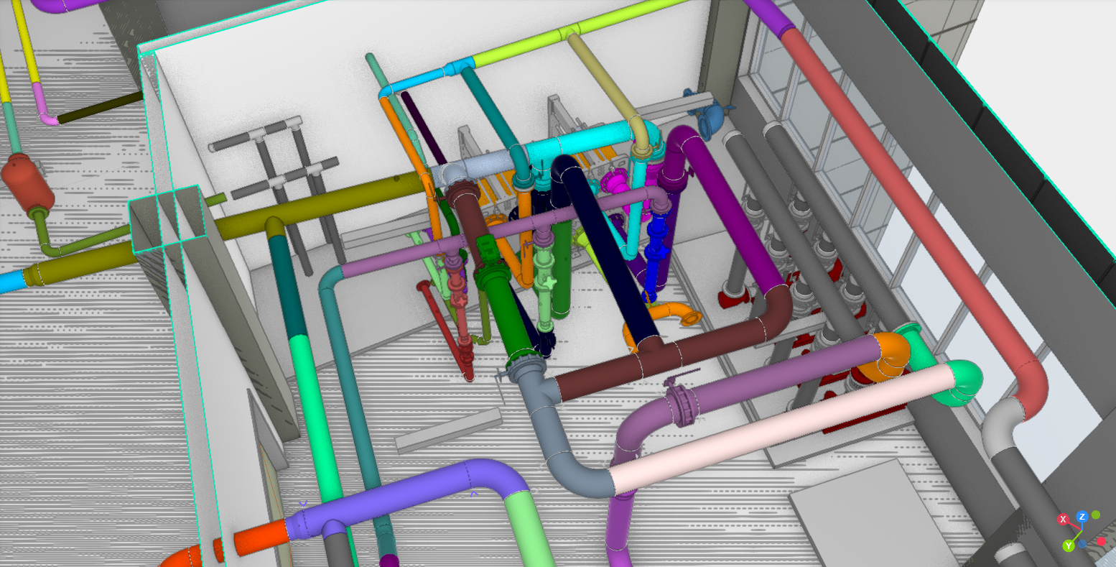Image resolution: width=1116 pixels, height=567 pixels.
Task: Select the red-orange expansion tank on the left
Action: [27, 183]
